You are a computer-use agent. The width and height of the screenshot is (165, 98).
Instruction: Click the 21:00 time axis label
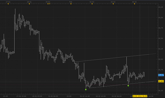tap(6, 96)
